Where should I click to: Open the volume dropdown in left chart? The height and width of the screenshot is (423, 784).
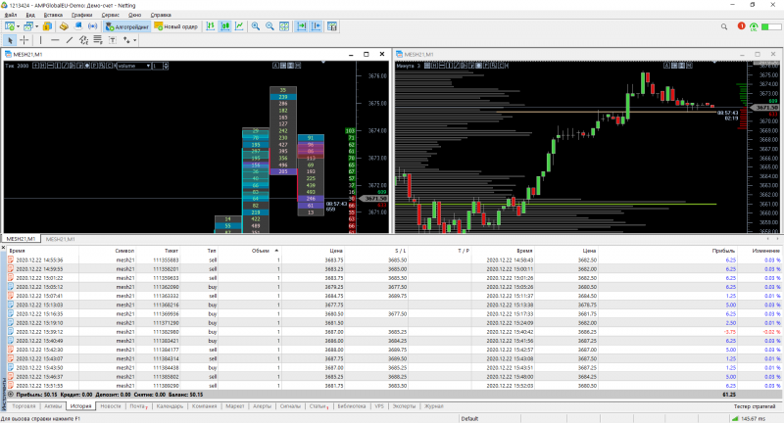click(x=133, y=66)
